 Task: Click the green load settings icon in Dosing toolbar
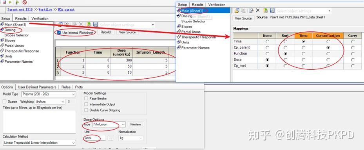pos(89,24)
